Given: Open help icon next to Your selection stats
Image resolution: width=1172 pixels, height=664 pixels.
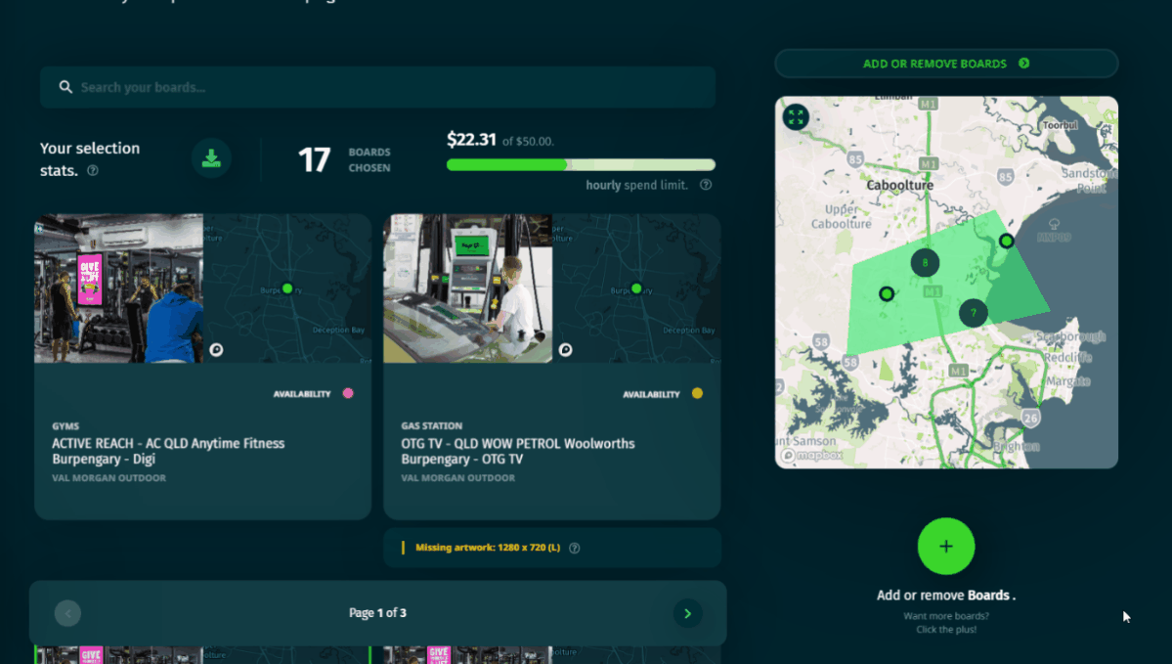Looking at the screenshot, I should click(93, 170).
